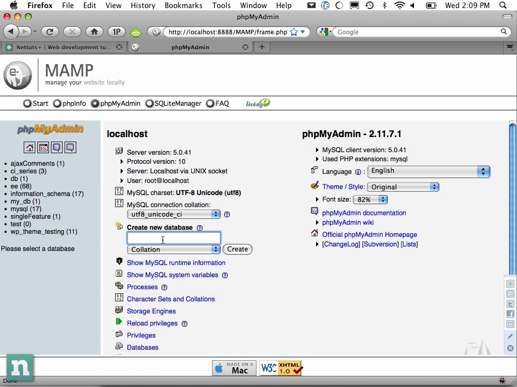The image size is (517, 387).
Task: Open the History menu
Action: 143,5
